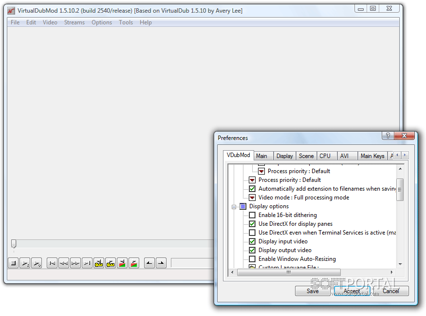Check Use DirectX even when Terminal Services active
Screen dimensions: 426x316
(x=252, y=233)
